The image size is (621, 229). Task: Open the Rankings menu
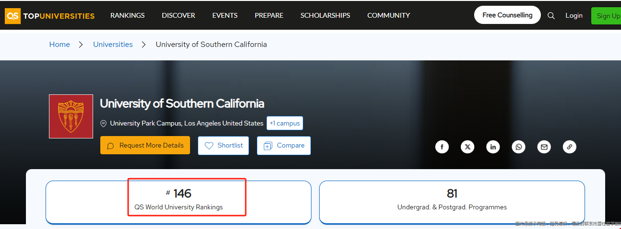pos(127,15)
